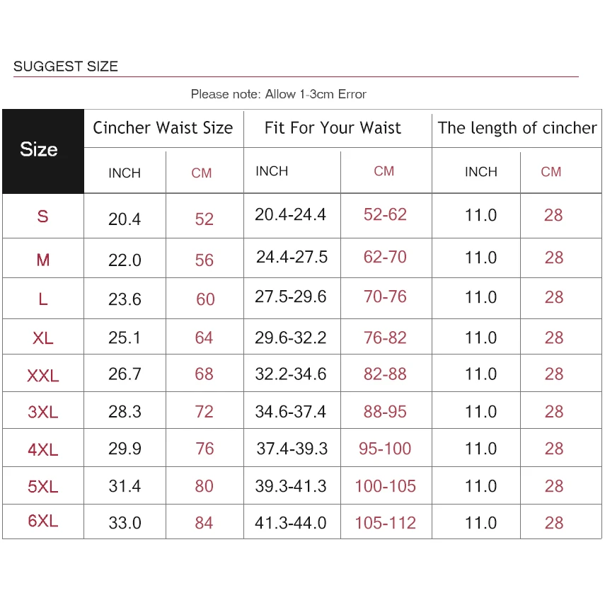Viewport: 605px width, 605px height.
Task: Click the S size row label
Action: click(x=43, y=217)
